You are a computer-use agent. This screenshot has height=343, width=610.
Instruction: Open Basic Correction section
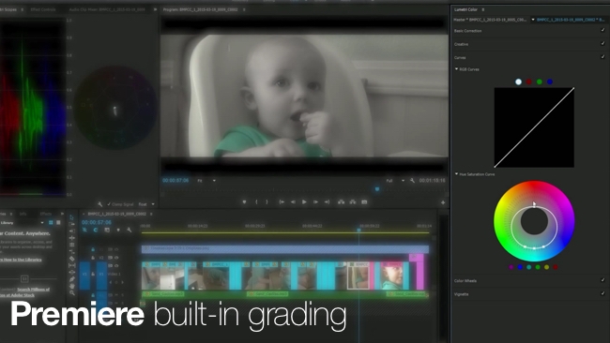pyautogui.click(x=468, y=31)
